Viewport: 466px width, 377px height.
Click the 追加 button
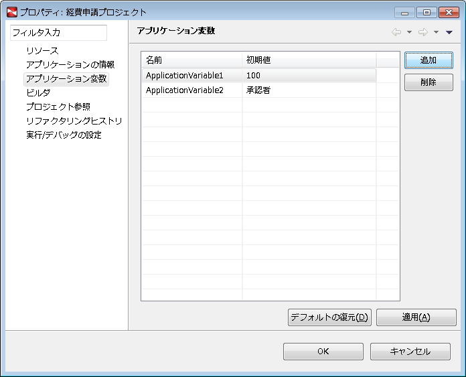[x=429, y=60]
